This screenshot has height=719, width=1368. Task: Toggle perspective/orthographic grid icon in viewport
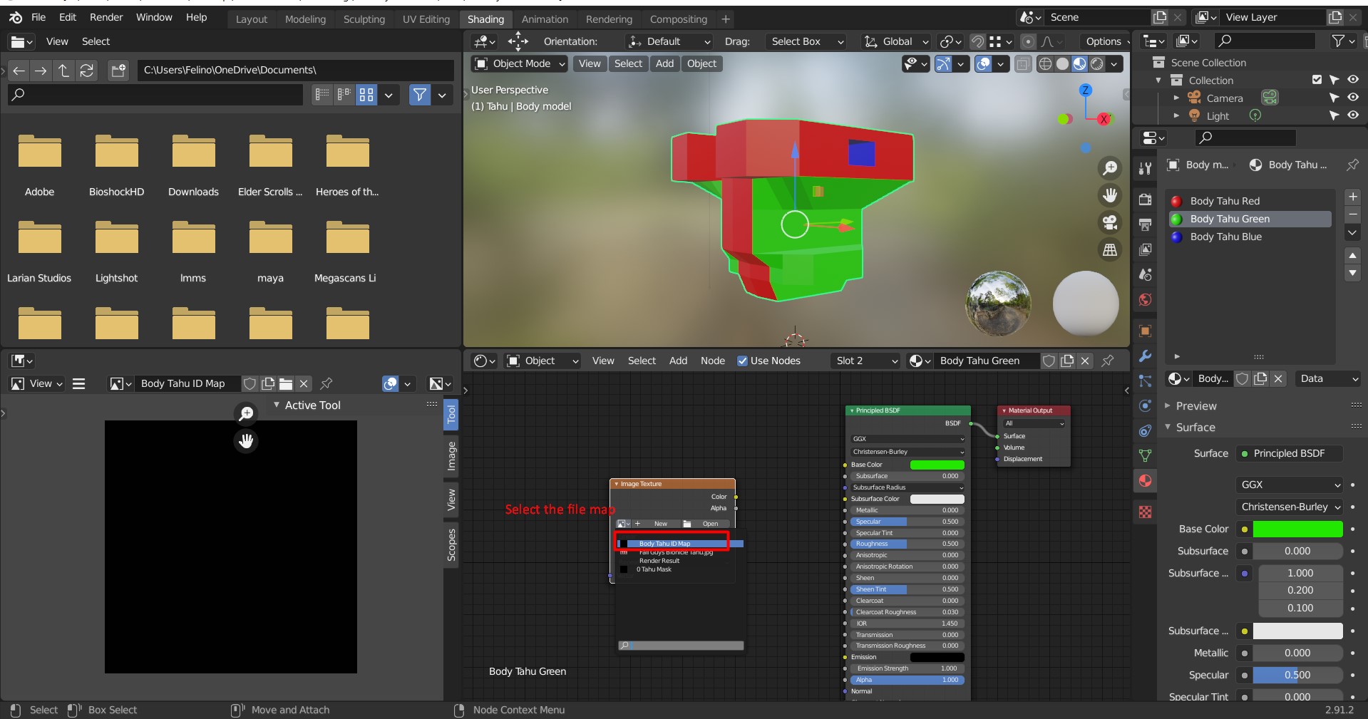tap(1110, 250)
